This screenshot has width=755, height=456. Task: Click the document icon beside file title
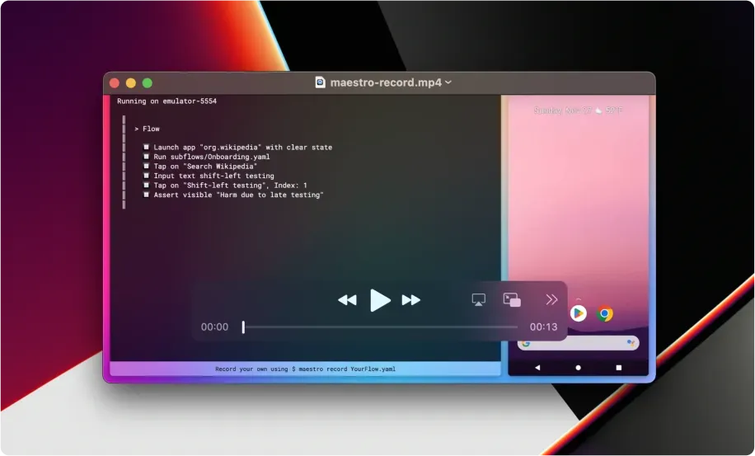pos(320,82)
